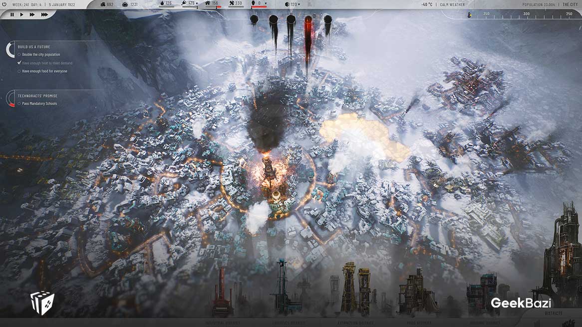Click the thermometer marker on temperature timeline

click(469, 15)
